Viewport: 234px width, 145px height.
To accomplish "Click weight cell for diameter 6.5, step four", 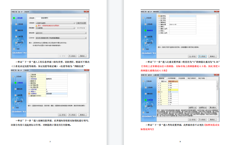I will tap(173, 92).
